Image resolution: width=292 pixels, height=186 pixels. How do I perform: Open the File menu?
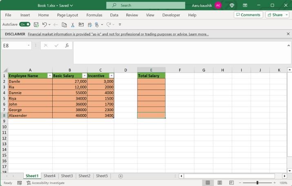[x=8, y=15]
